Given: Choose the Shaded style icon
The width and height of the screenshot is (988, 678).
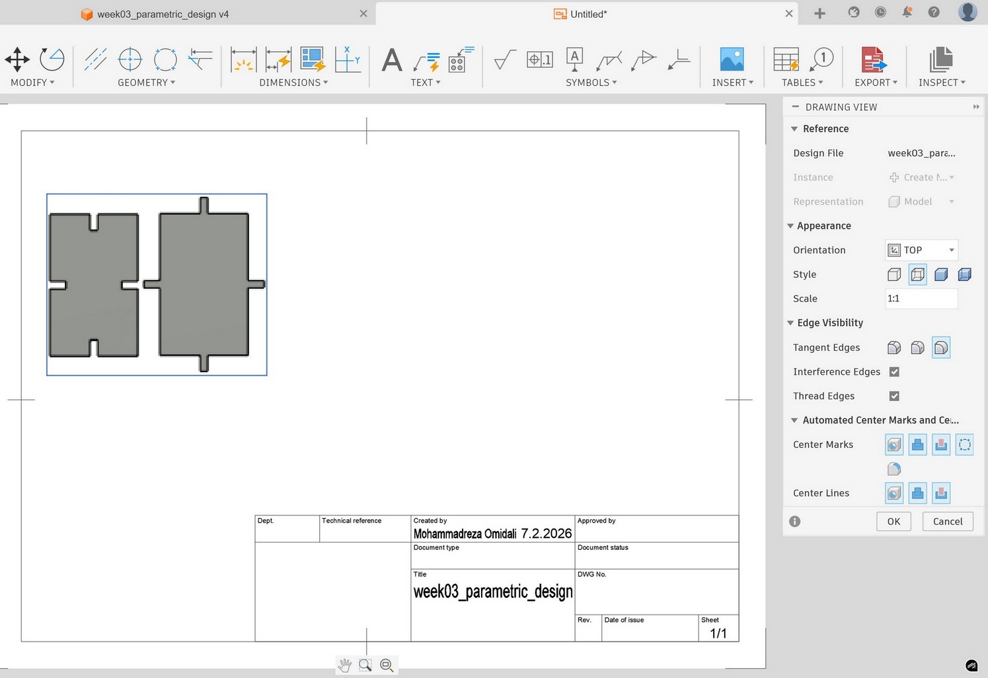Looking at the screenshot, I should [x=941, y=274].
